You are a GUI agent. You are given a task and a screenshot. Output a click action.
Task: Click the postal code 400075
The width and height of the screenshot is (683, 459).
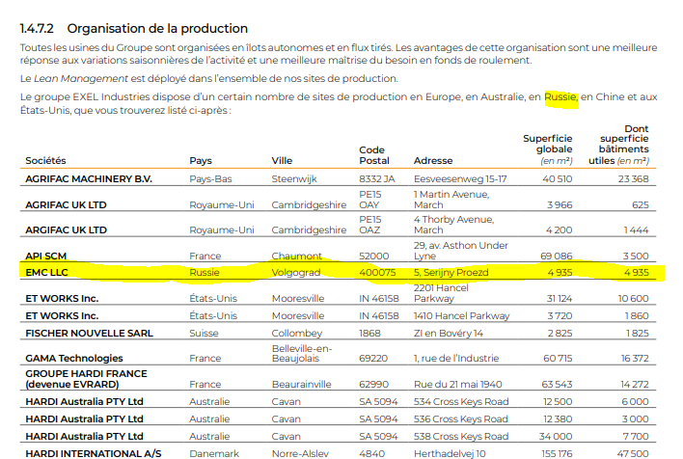[377, 273]
